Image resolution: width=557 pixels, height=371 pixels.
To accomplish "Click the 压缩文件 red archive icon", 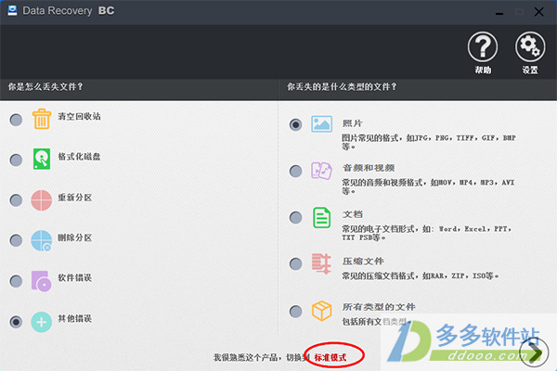I will [x=321, y=263].
